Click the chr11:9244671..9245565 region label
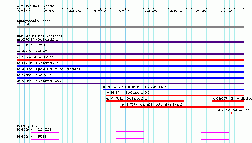252x143 pixels. click(x=36, y=6)
